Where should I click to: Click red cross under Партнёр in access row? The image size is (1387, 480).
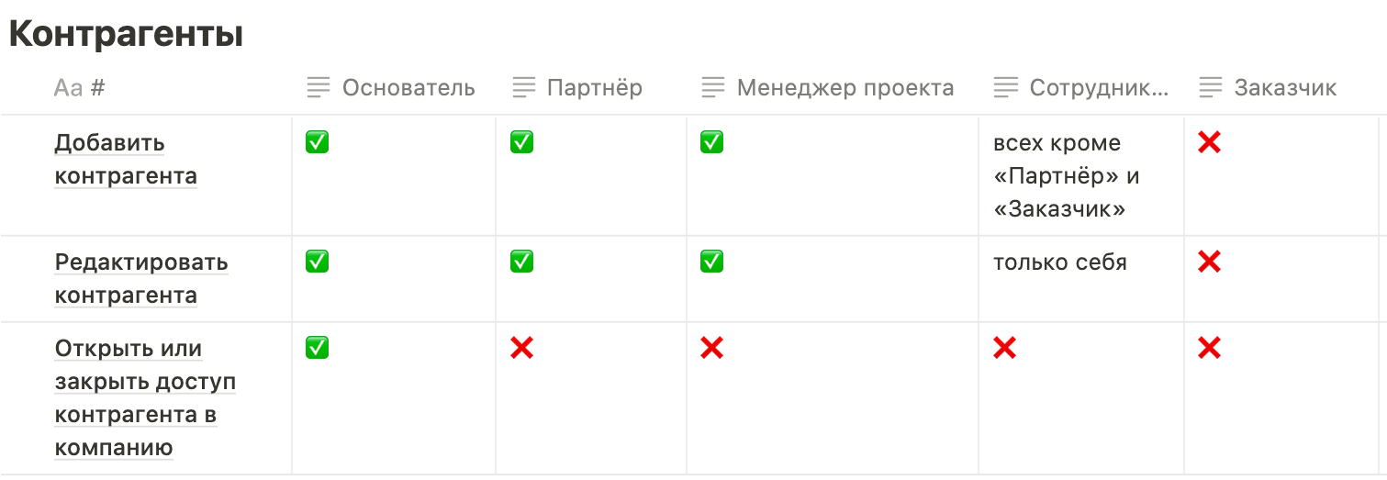[x=521, y=348]
